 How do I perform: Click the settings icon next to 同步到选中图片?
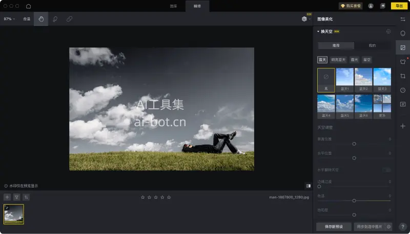click(x=388, y=227)
